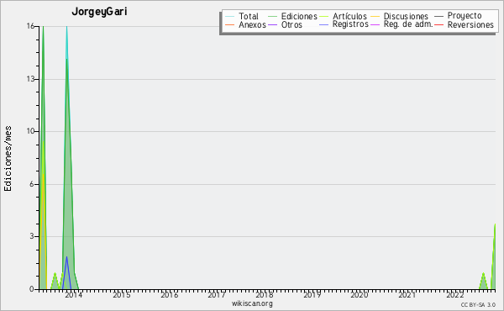Click the 2018 x-axis label
Screen dimensions: 504x311
point(265,295)
